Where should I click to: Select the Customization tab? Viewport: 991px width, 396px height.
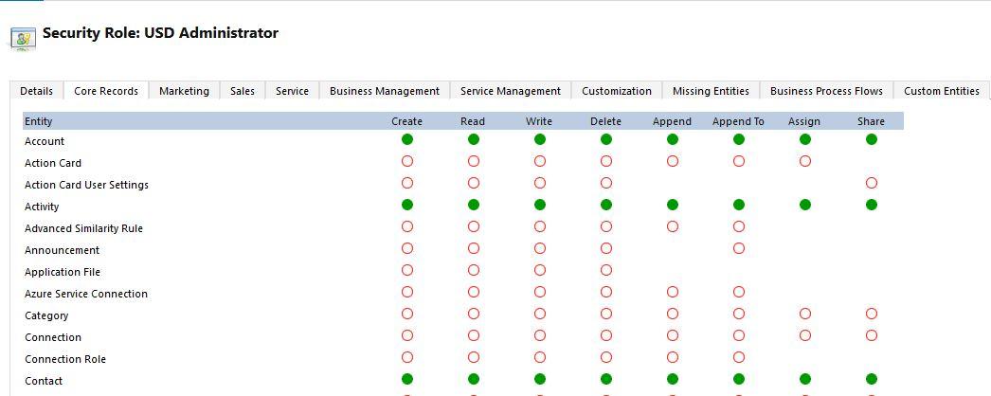coord(616,91)
